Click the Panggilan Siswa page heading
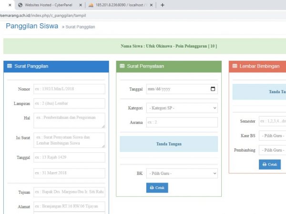This screenshot has height=214, width=286. coord(32,26)
